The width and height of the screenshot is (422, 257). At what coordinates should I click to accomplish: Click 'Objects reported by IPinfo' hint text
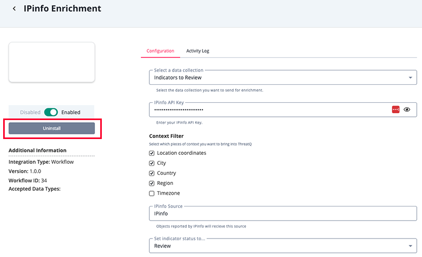pos(201,226)
